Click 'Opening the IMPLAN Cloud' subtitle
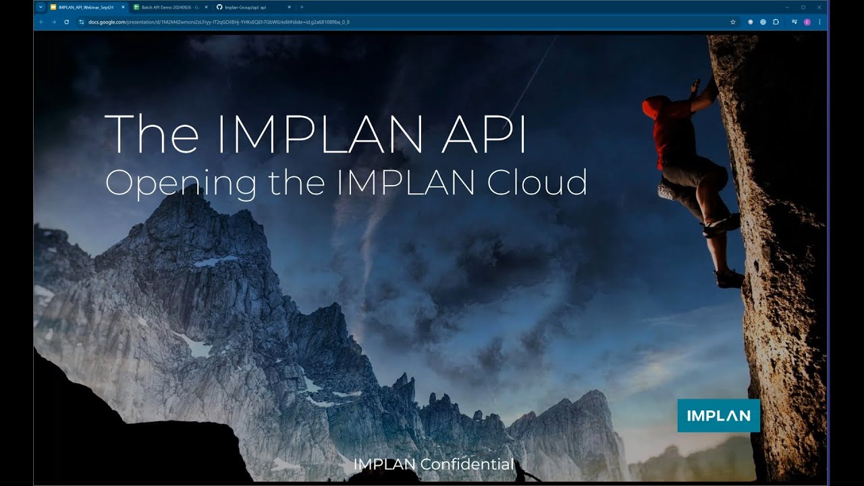 click(346, 182)
